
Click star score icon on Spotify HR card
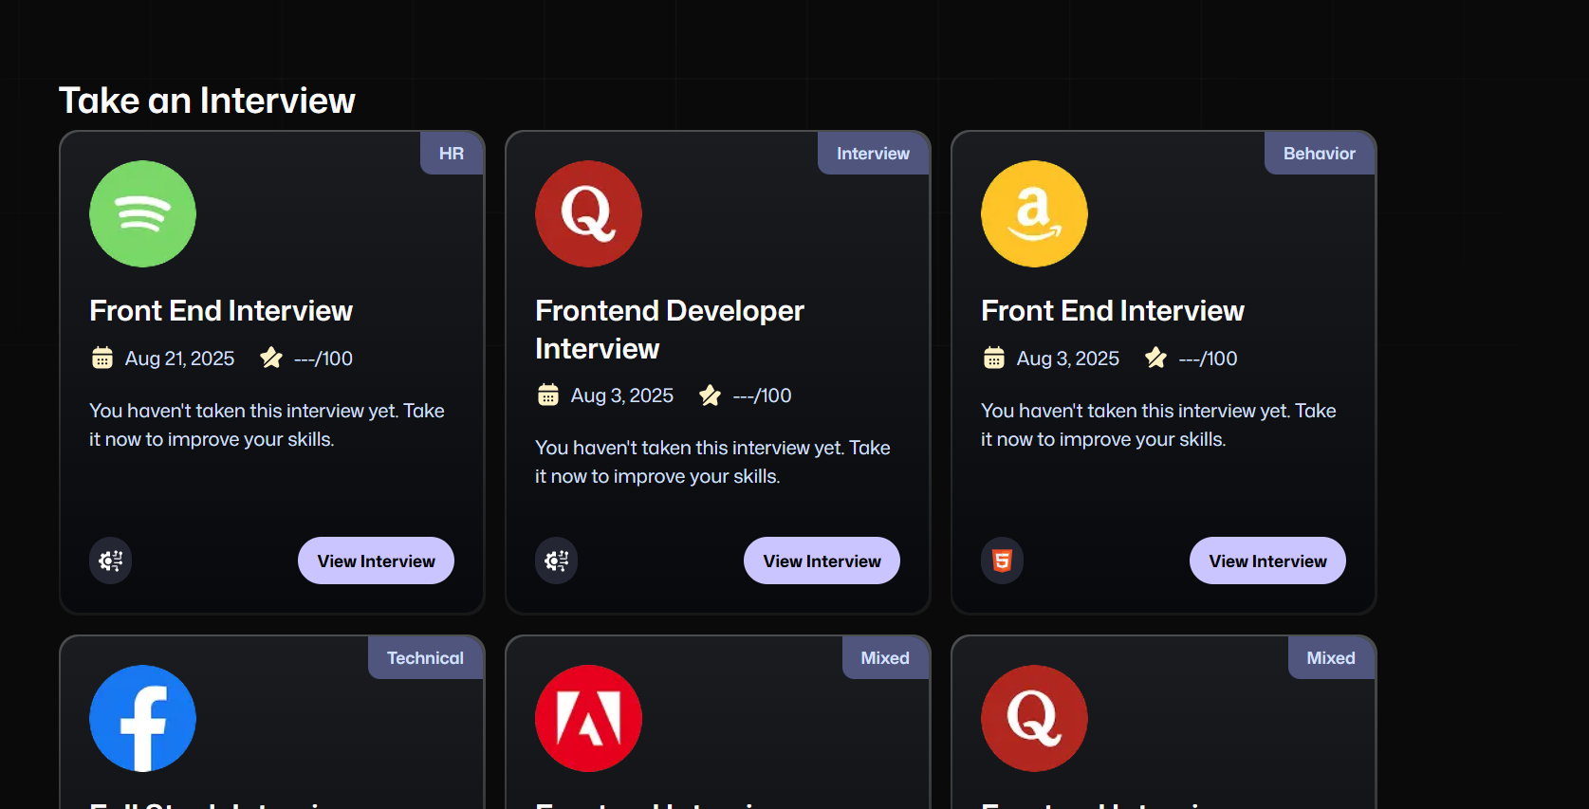click(x=271, y=358)
